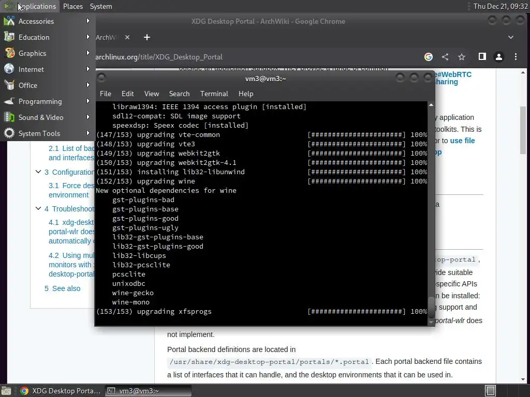This screenshot has height=397, width=530.
Task: Collapse section 4 Troubleshooting in contents
Action: (x=38, y=209)
